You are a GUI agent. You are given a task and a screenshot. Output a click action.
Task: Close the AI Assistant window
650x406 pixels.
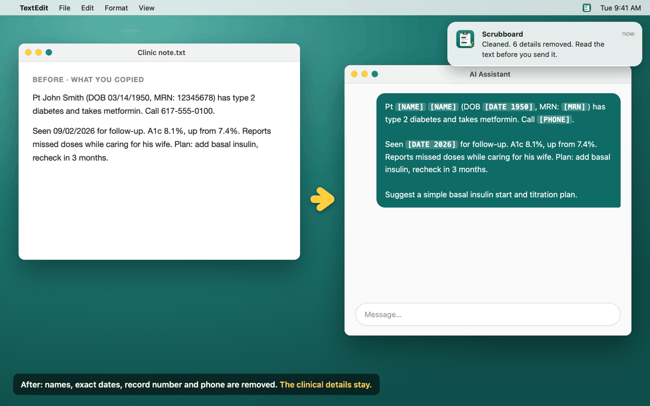coord(354,74)
